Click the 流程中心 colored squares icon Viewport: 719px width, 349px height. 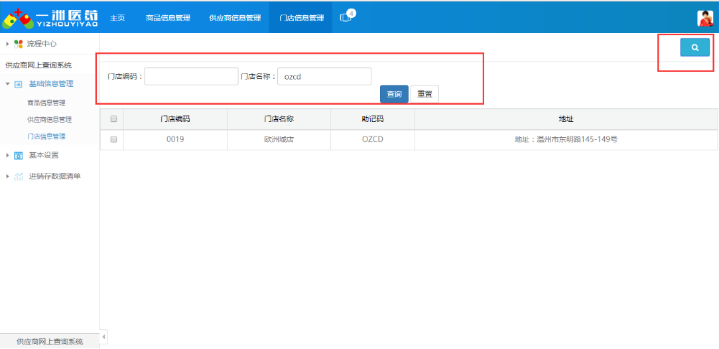tap(18, 44)
